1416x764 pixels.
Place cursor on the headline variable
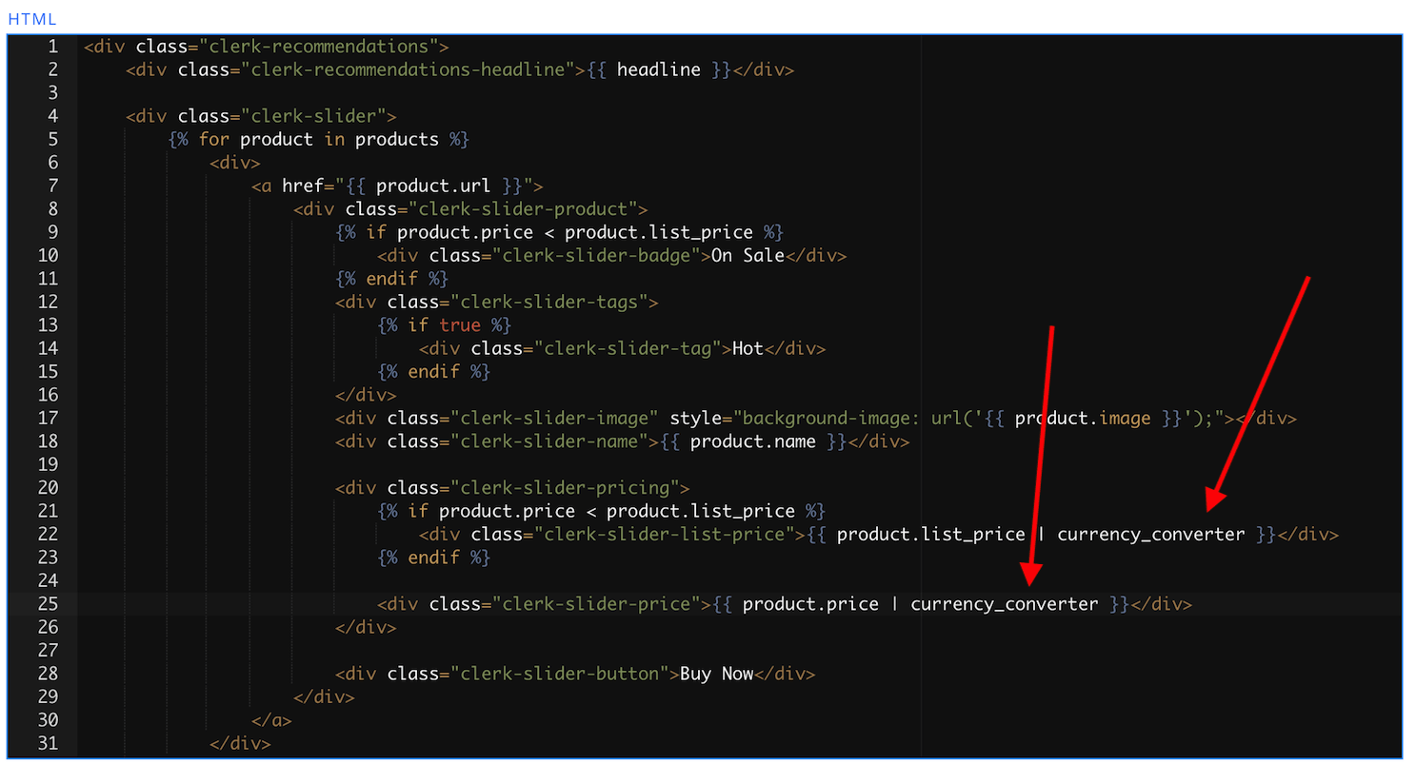658,69
